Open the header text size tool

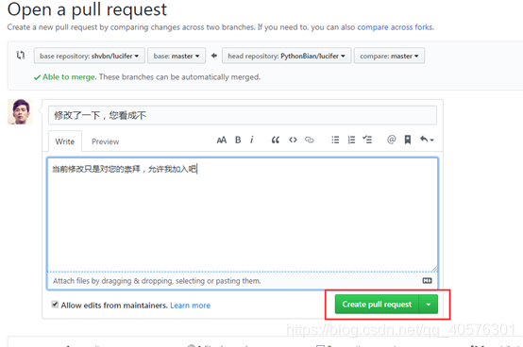(x=222, y=140)
